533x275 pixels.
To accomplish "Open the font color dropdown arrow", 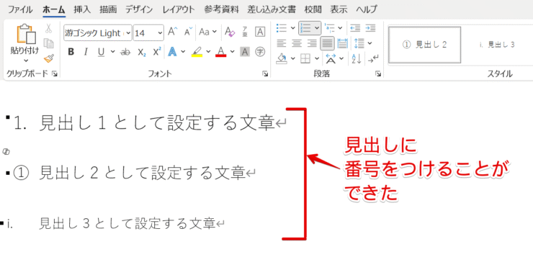I will click(x=233, y=52).
